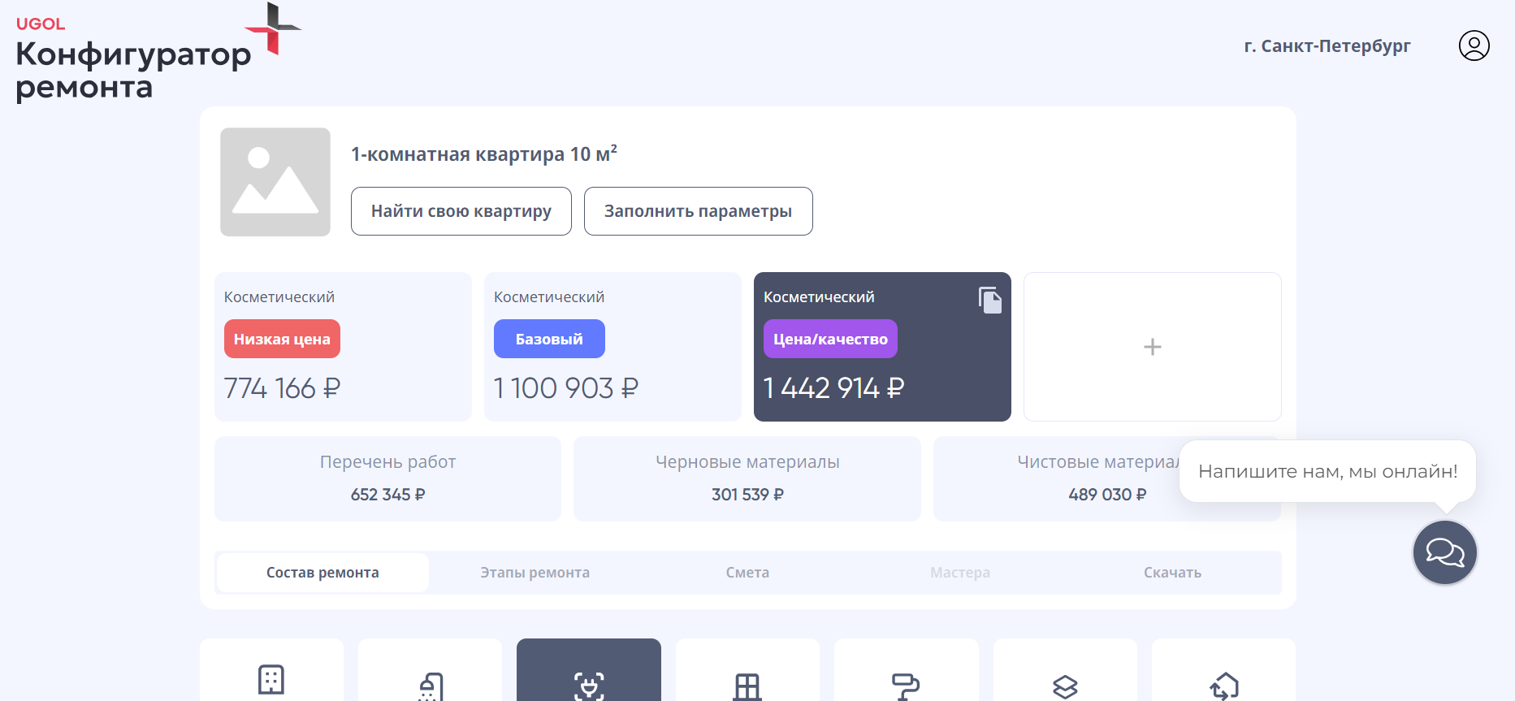Select the layers flooring category card
Viewport: 1515px width, 701px height.
pyautogui.click(x=1065, y=669)
